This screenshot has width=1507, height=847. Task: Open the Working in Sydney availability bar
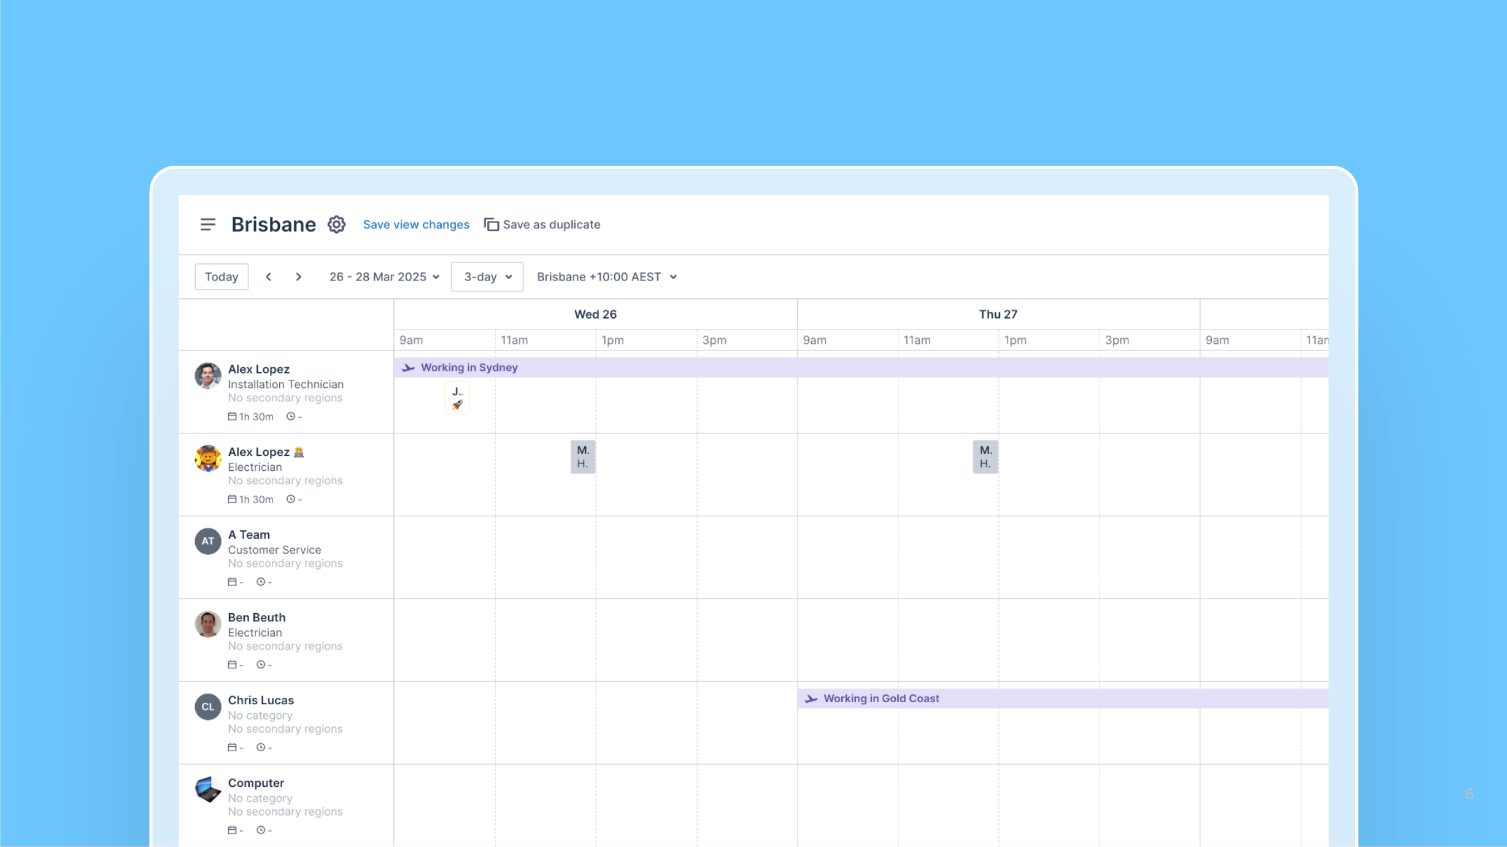click(x=861, y=368)
